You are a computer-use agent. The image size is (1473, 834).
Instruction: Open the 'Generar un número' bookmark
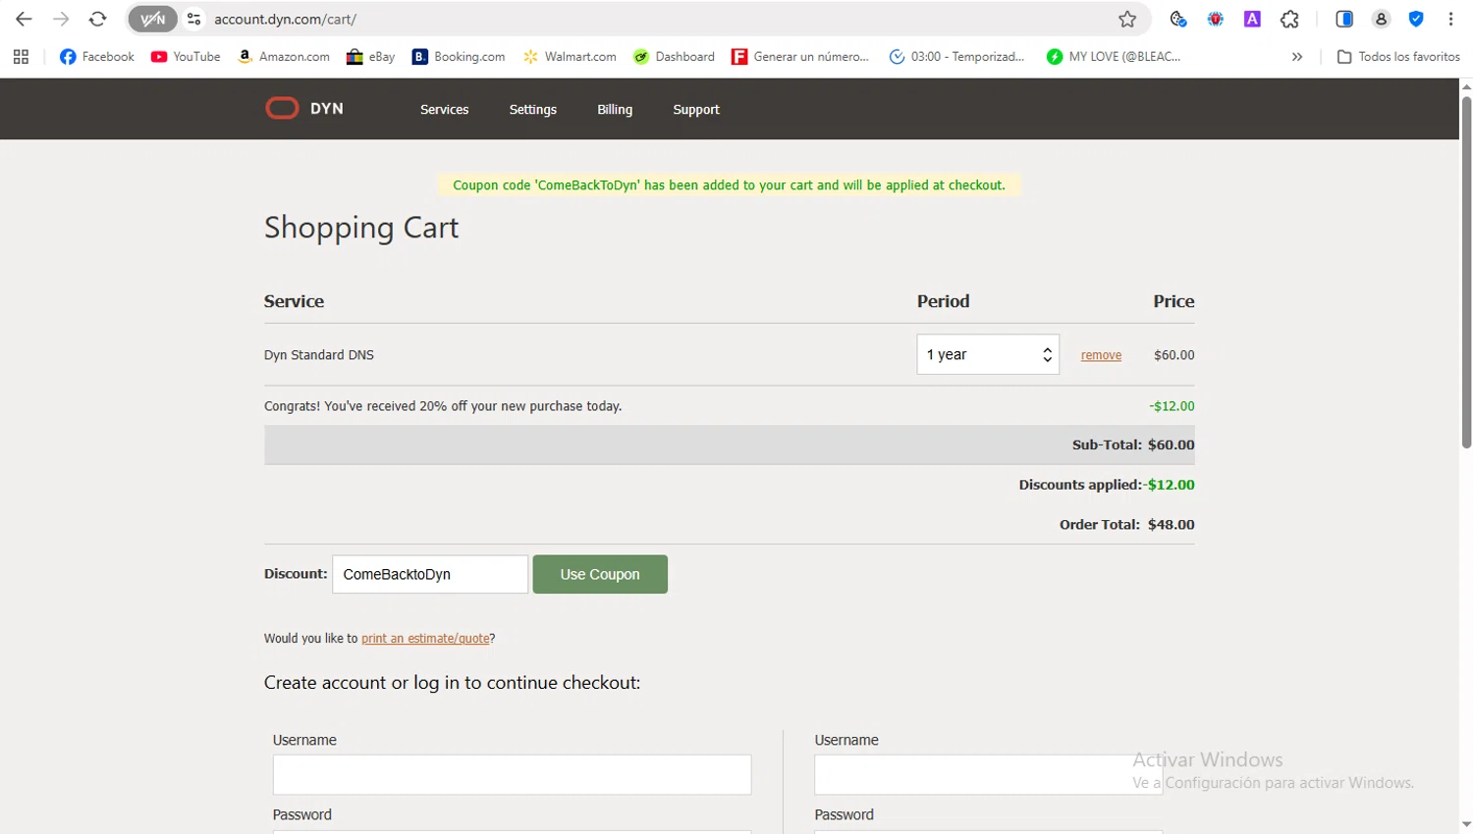click(x=800, y=57)
